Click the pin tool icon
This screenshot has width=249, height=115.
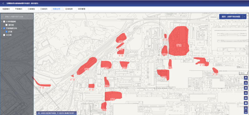coord(246,78)
